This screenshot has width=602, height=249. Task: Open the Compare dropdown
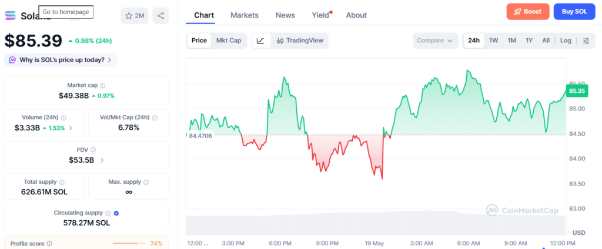(x=435, y=41)
